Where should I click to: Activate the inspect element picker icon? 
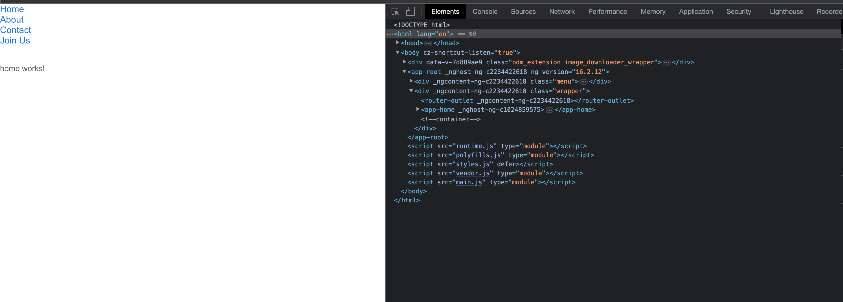click(395, 12)
